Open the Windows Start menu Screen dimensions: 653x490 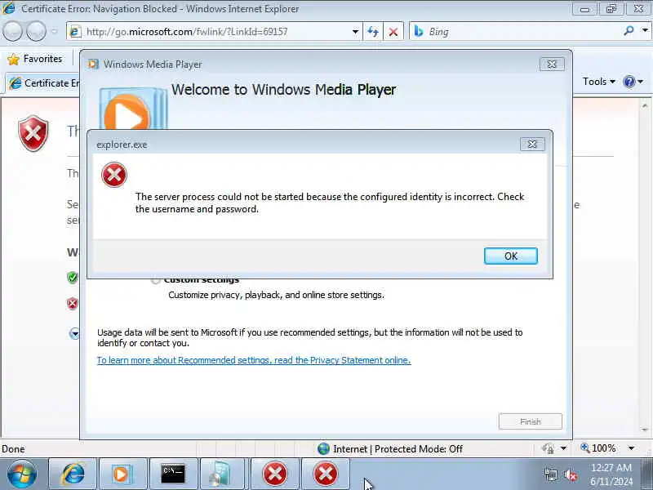(x=21, y=474)
